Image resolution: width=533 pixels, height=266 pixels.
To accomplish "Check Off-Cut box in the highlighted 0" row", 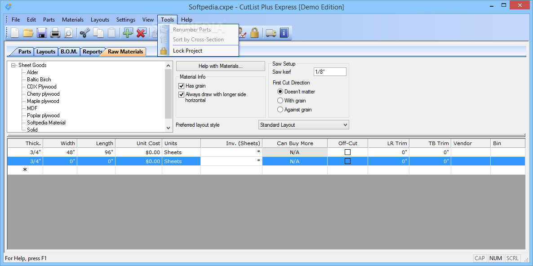I will tap(347, 161).
